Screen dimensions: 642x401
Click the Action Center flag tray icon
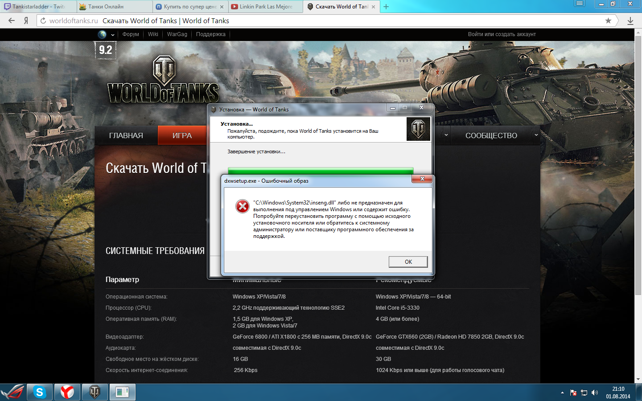coord(573,393)
